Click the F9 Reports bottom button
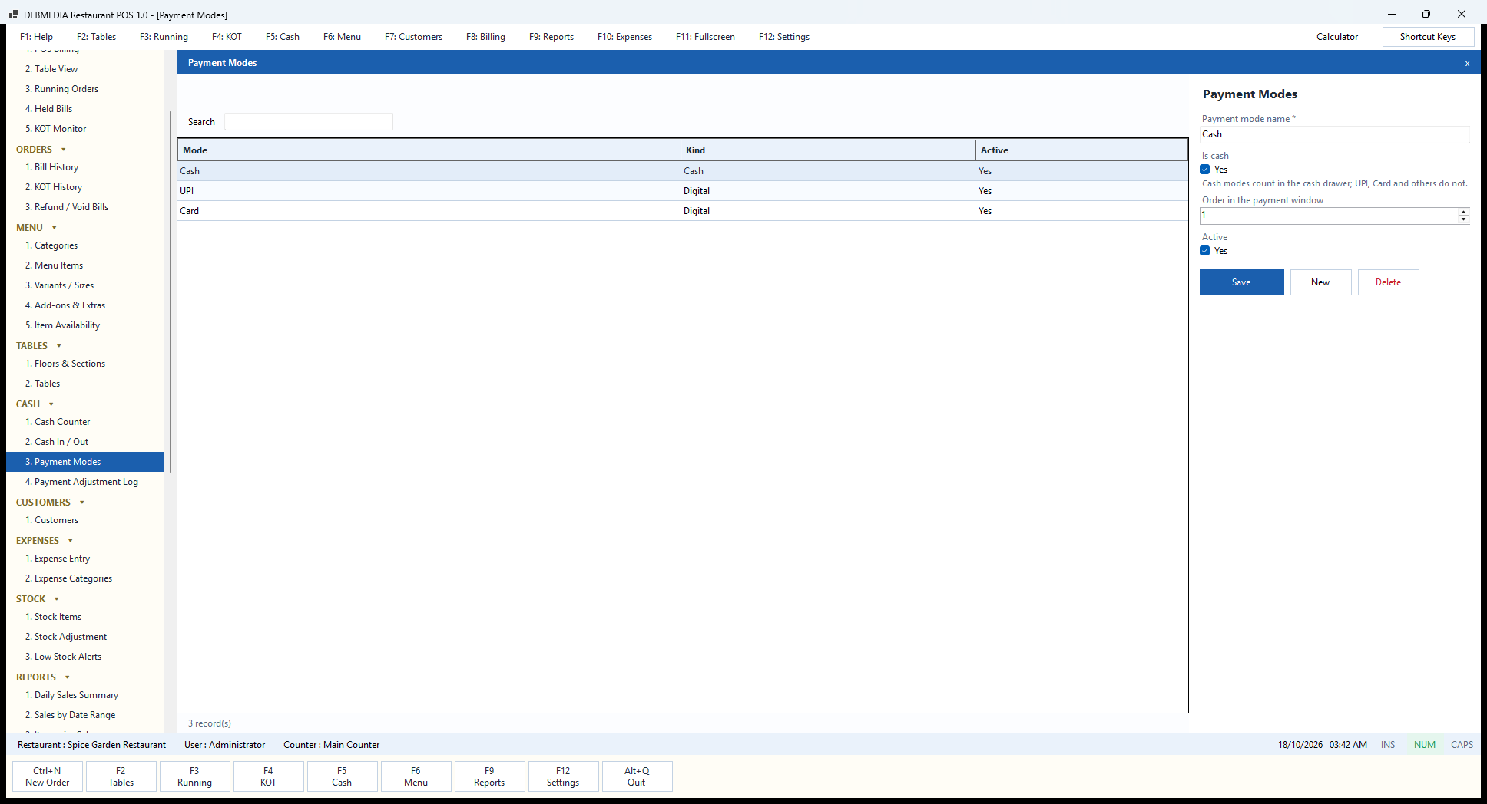 click(x=489, y=776)
